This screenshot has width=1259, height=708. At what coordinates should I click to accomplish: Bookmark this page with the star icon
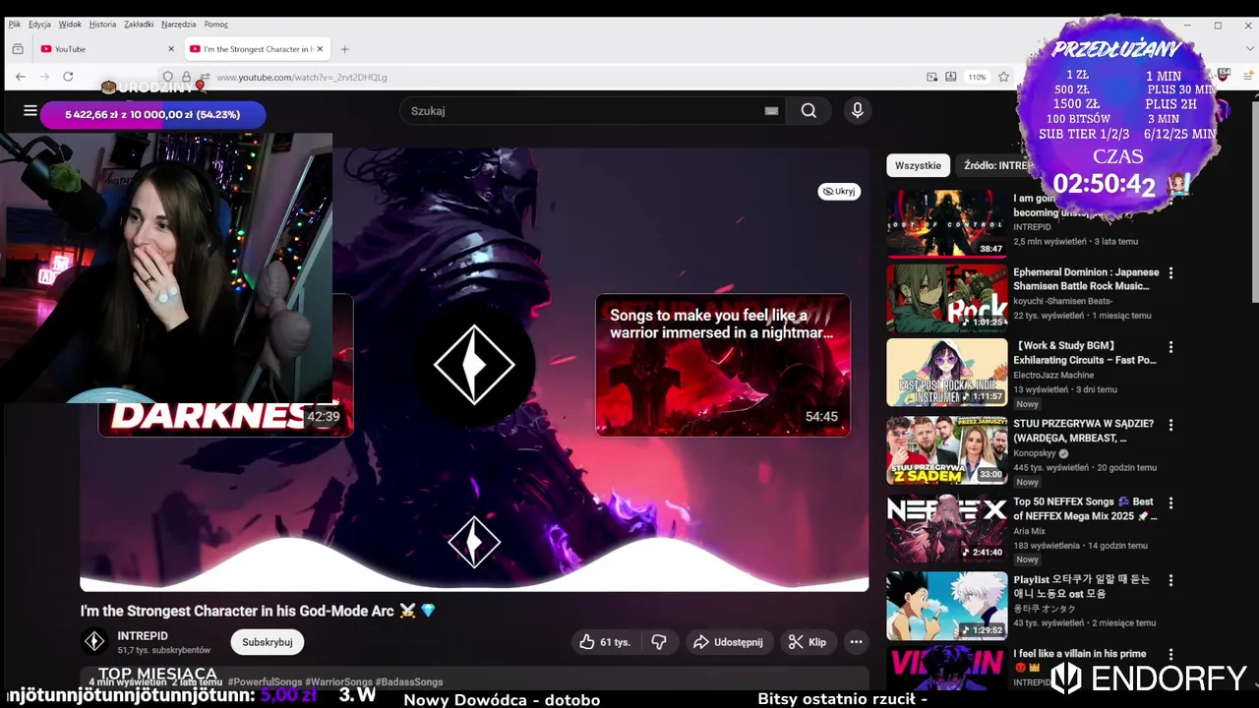click(x=1004, y=77)
